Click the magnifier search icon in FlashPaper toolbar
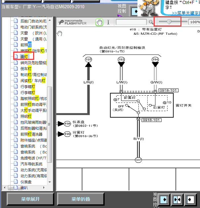200x208 pixels. [151, 22]
